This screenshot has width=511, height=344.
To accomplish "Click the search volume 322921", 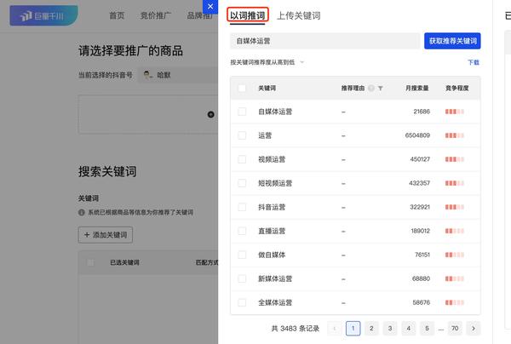I will [x=420, y=207].
